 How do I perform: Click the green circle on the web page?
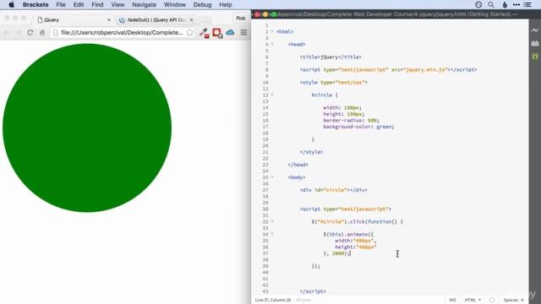(x=87, y=128)
